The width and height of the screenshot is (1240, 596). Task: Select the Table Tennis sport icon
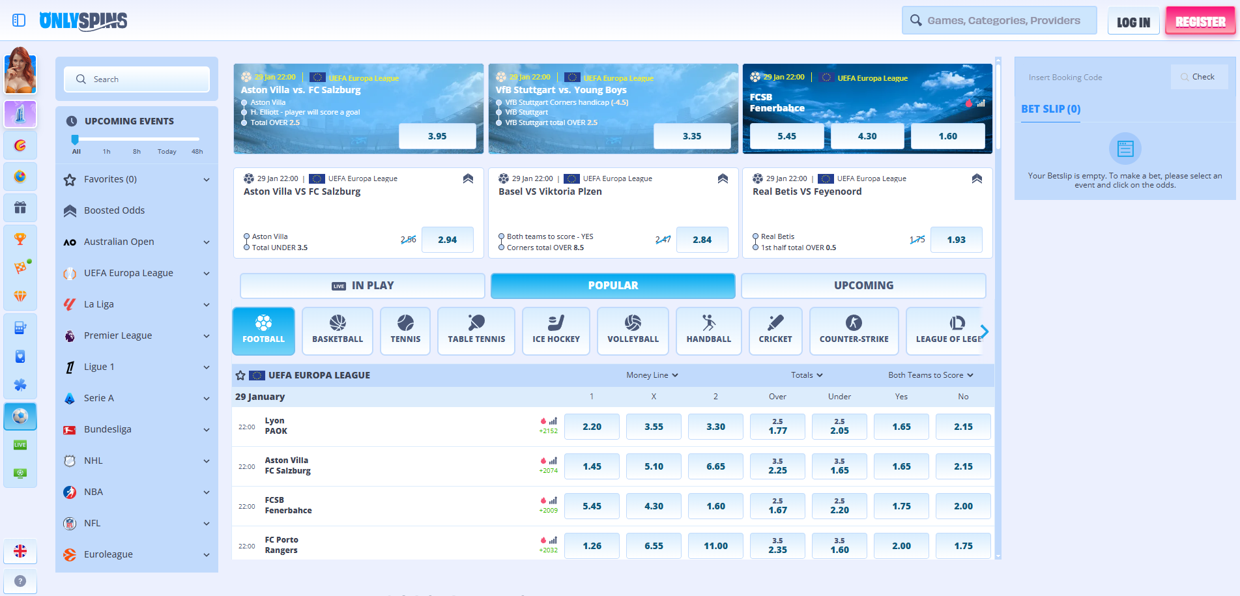[476, 331]
